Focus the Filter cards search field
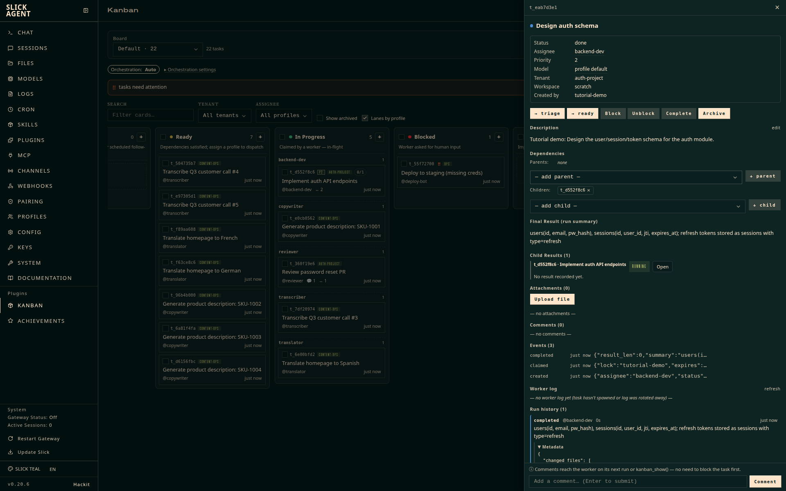Screen dimensions: 786x491 [x=150, y=115]
